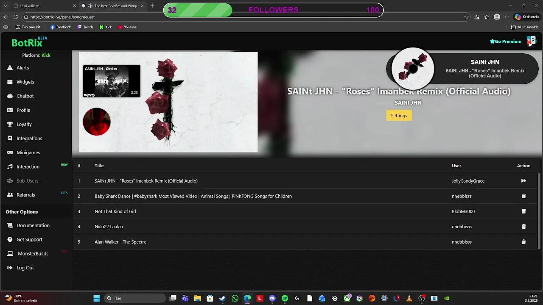Image resolution: width=543 pixels, height=305 pixels.
Task: Click the BotRix logo
Action: (29, 42)
